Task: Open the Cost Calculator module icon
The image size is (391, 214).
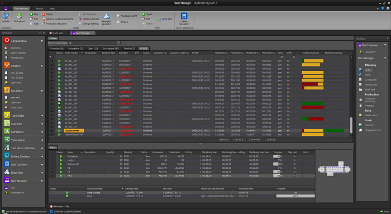Action: tap(7, 164)
